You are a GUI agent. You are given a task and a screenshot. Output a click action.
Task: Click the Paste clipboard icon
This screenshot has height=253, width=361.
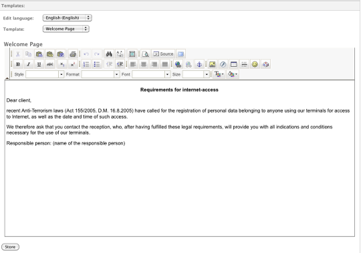pos(39,54)
